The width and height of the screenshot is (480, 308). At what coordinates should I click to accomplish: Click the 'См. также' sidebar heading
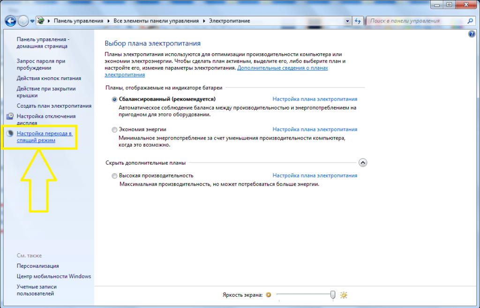(x=29, y=256)
